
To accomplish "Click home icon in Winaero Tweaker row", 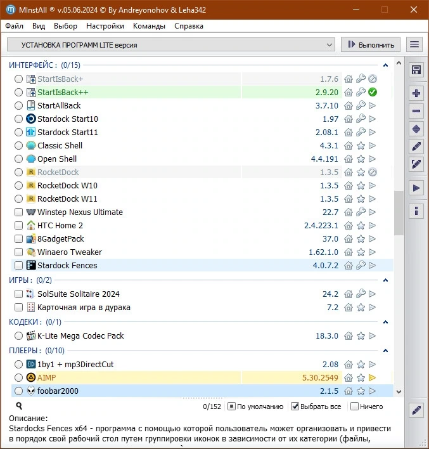I will click(349, 252).
